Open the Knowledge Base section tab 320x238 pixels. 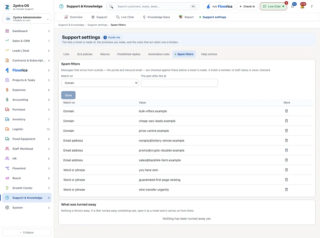[157, 17]
